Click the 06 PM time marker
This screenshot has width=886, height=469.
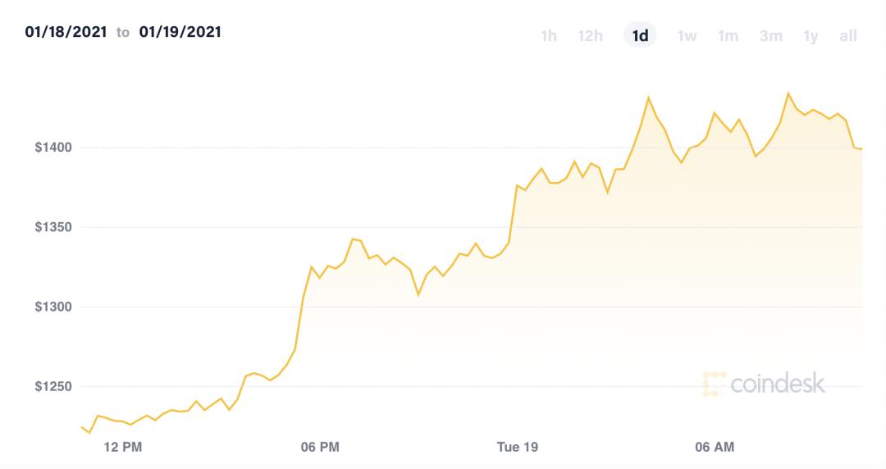320,447
